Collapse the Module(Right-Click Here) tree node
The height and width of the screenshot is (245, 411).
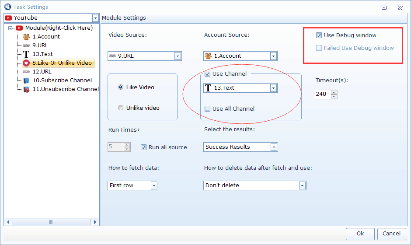coord(11,28)
